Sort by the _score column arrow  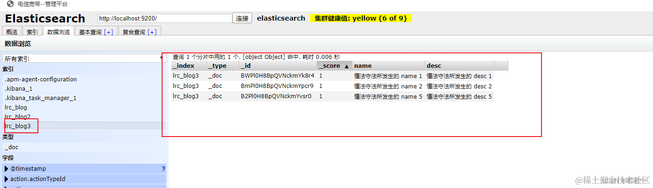tap(347, 66)
